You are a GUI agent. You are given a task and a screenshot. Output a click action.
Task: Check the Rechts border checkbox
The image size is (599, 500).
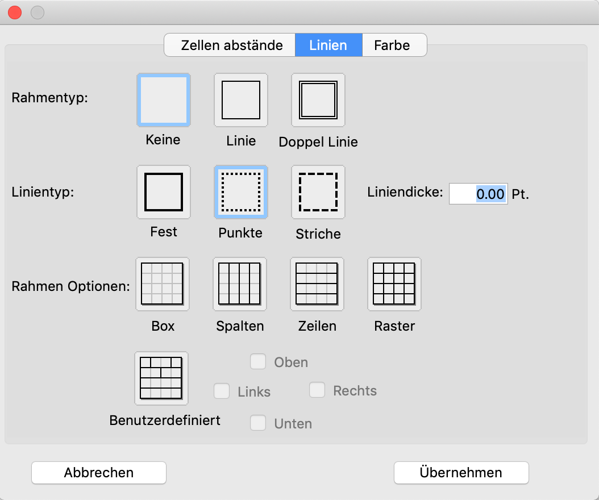coord(317,390)
